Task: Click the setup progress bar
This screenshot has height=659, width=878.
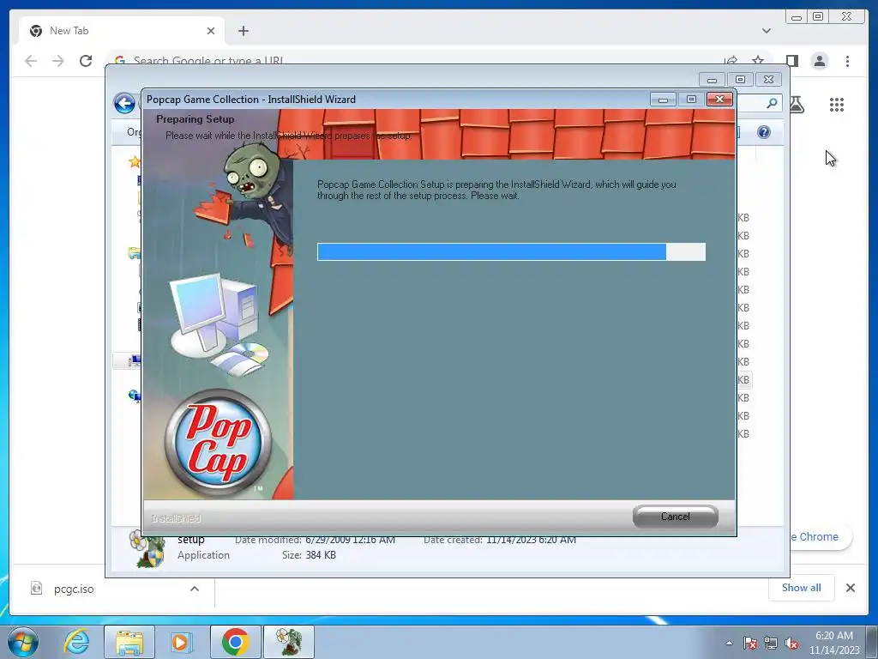Action: point(511,251)
